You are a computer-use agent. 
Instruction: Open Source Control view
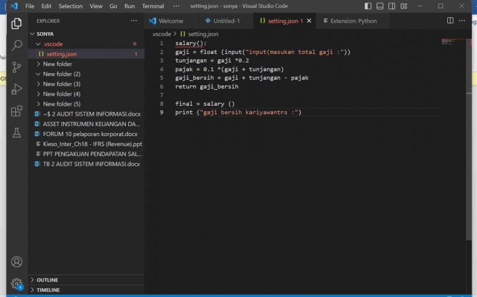tap(17, 67)
